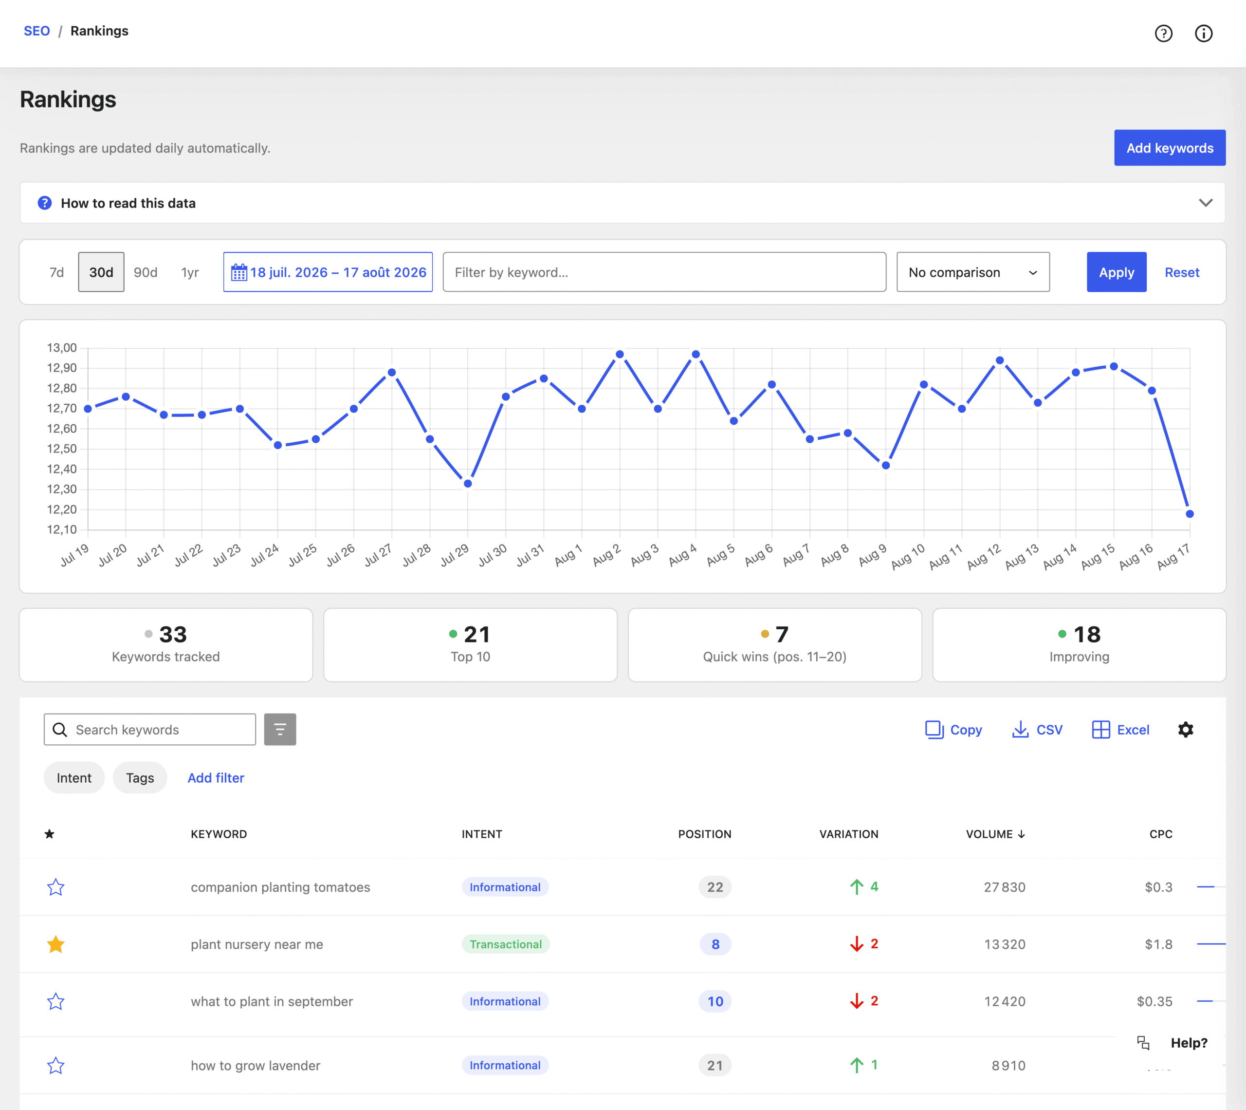1246x1110 pixels.
Task: Click the CSV export label
Action: [1049, 730]
